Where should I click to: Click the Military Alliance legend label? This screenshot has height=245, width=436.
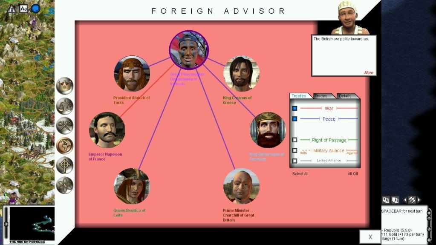(x=329, y=151)
